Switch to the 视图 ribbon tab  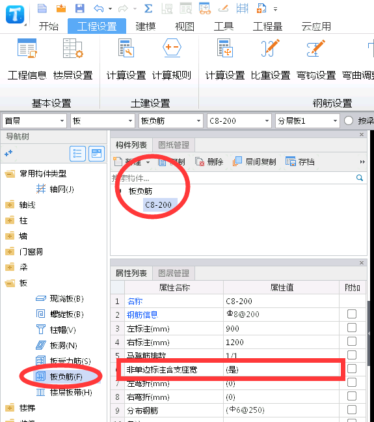tap(185, 26)
